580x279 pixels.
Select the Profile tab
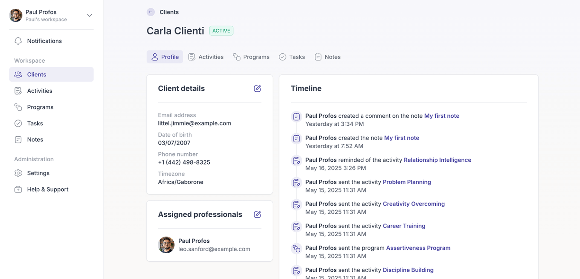point(165,57)
